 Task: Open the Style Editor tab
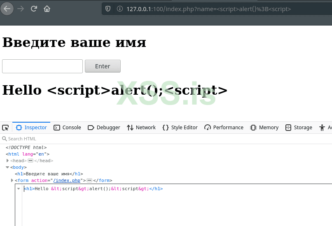(180, 128)
